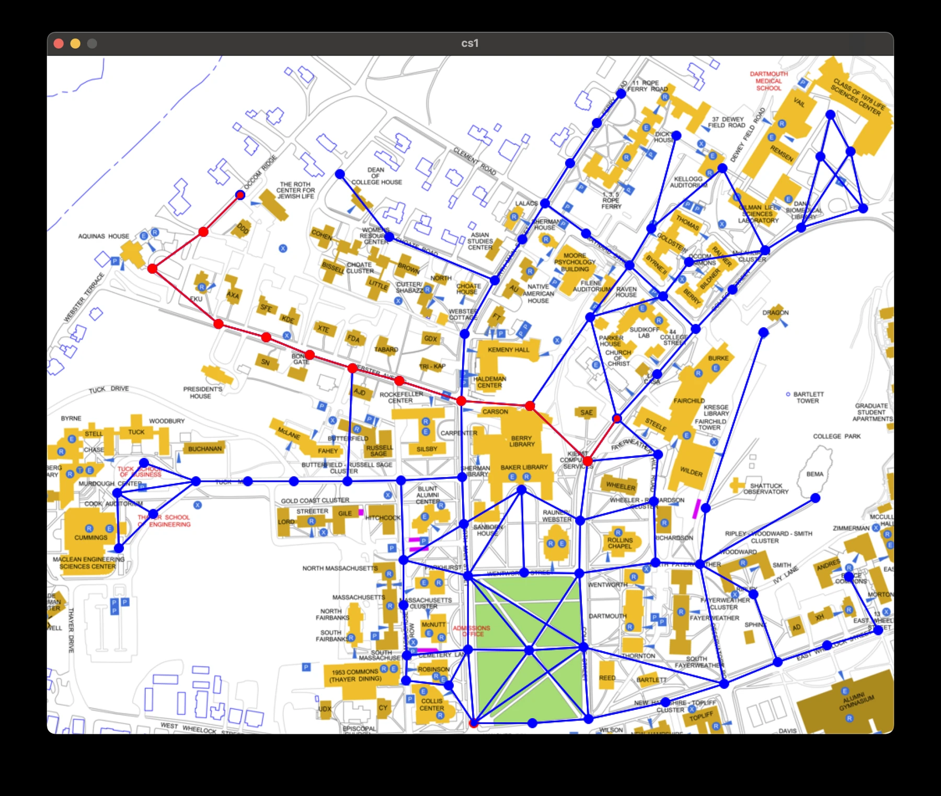Choose the vertex right of Dana Biomedical Library
This screenshot has height=796, width=941.
(863, 208)
